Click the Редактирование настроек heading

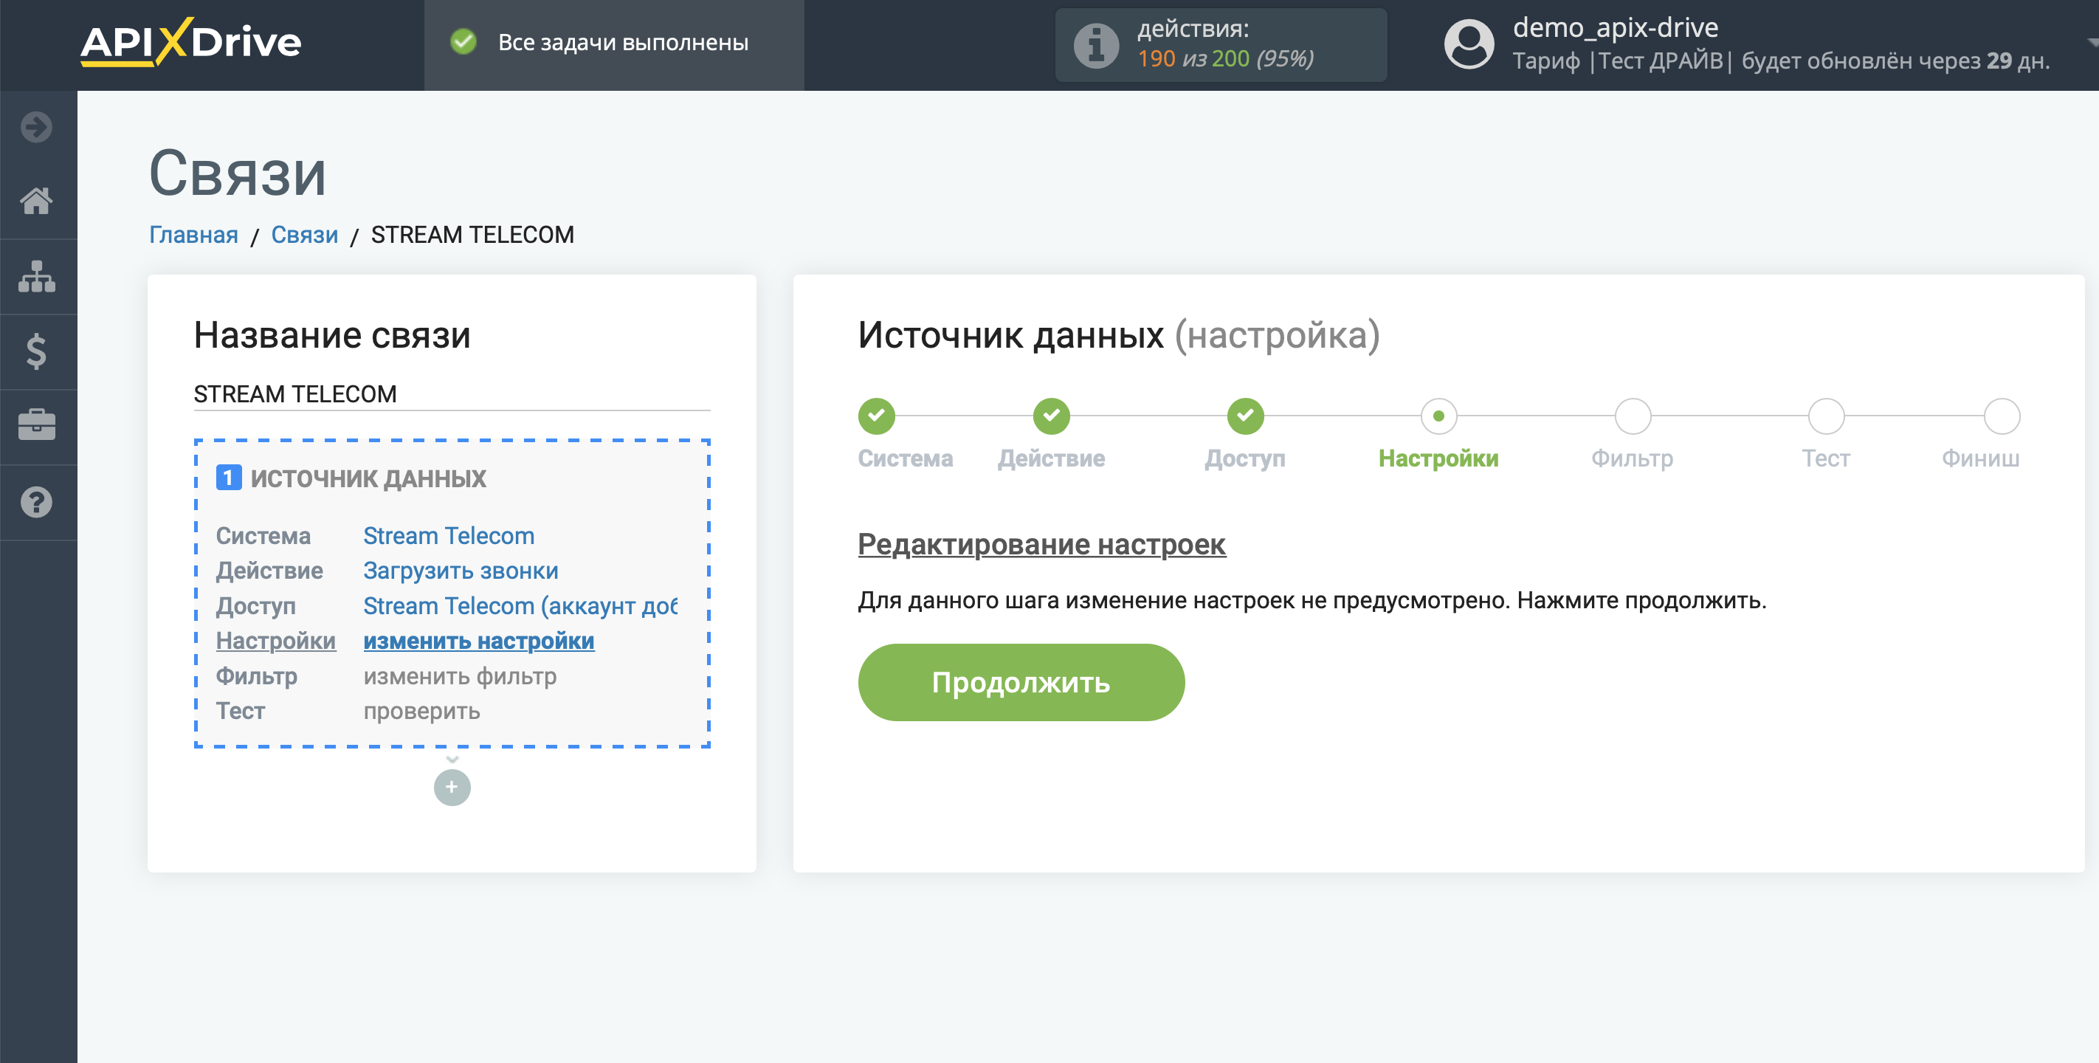[1041, 544]
